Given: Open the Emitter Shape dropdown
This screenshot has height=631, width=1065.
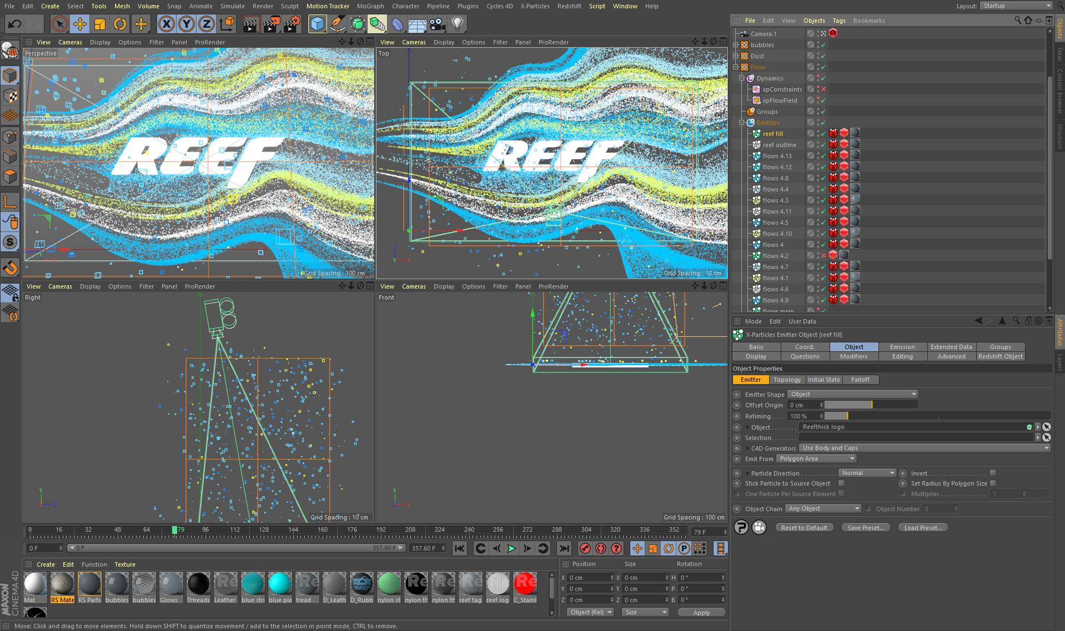Looking at the screenshot, I should 852,394.
